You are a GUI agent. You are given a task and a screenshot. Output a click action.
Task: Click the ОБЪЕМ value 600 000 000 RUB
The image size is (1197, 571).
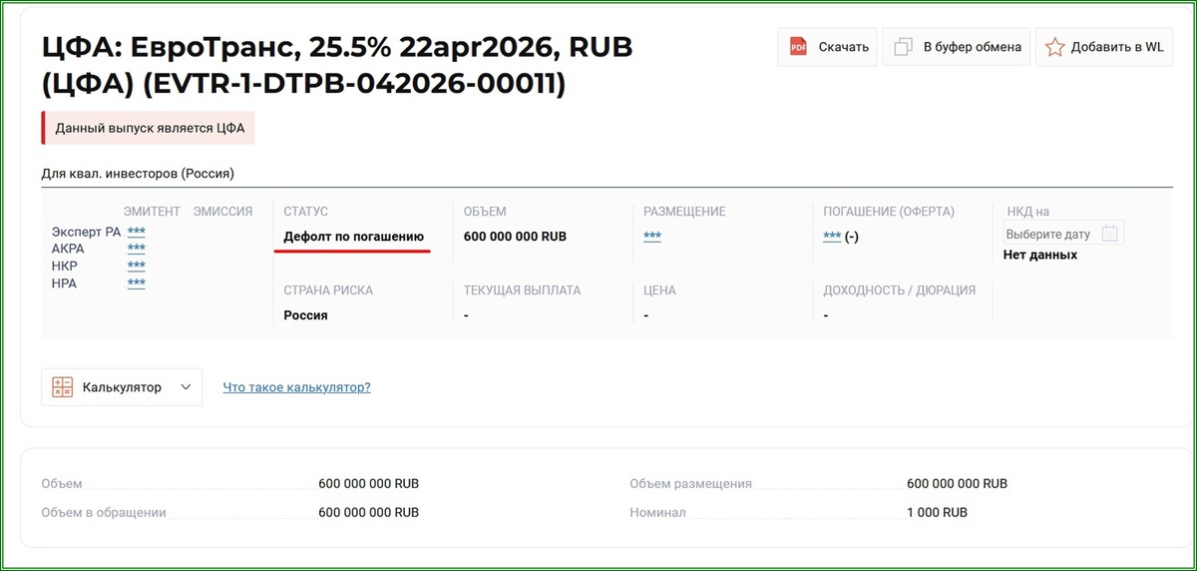pos(515,237)
